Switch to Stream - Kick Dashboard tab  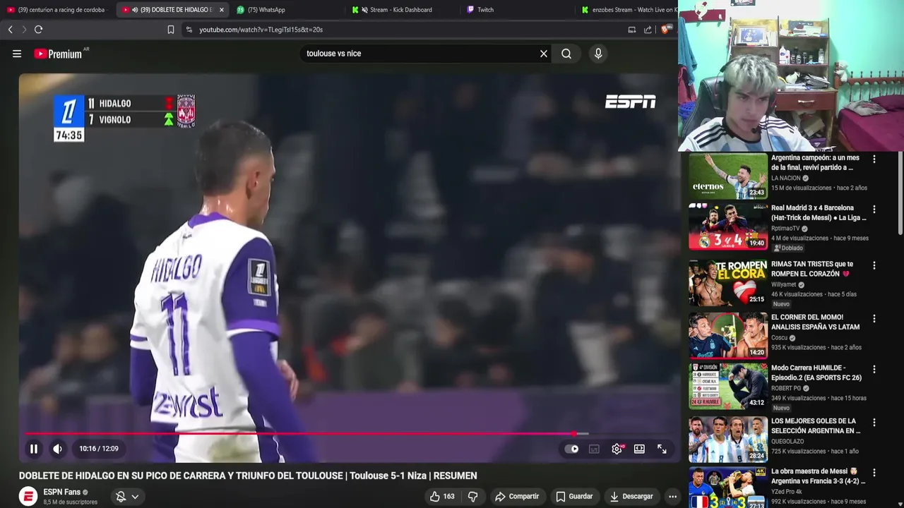click(400, 10)
